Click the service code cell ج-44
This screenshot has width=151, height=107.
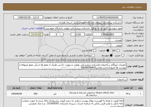pyautogui.click(x=128, y=94)
